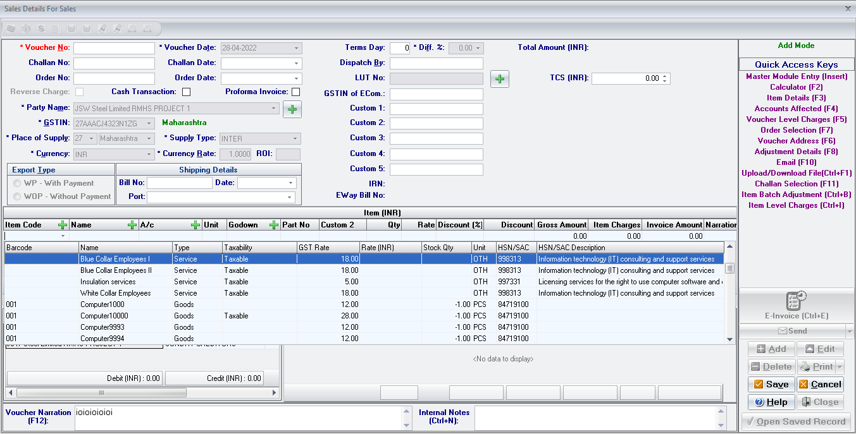Open the Shipping Details Date dropdown
Image resolution: width=856 pixels, height=434 pixels.
[x=290, y=183]
